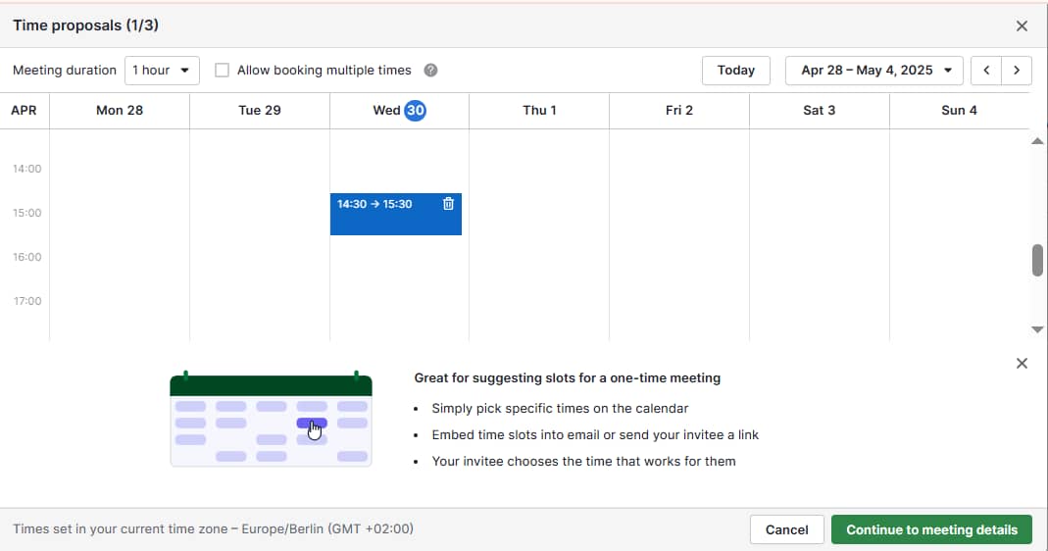Image resolution: width=1048 pixels, height=551 pixels.
Task: Click the calendar illustration thumbnail
Action: (x=271, y=420)
